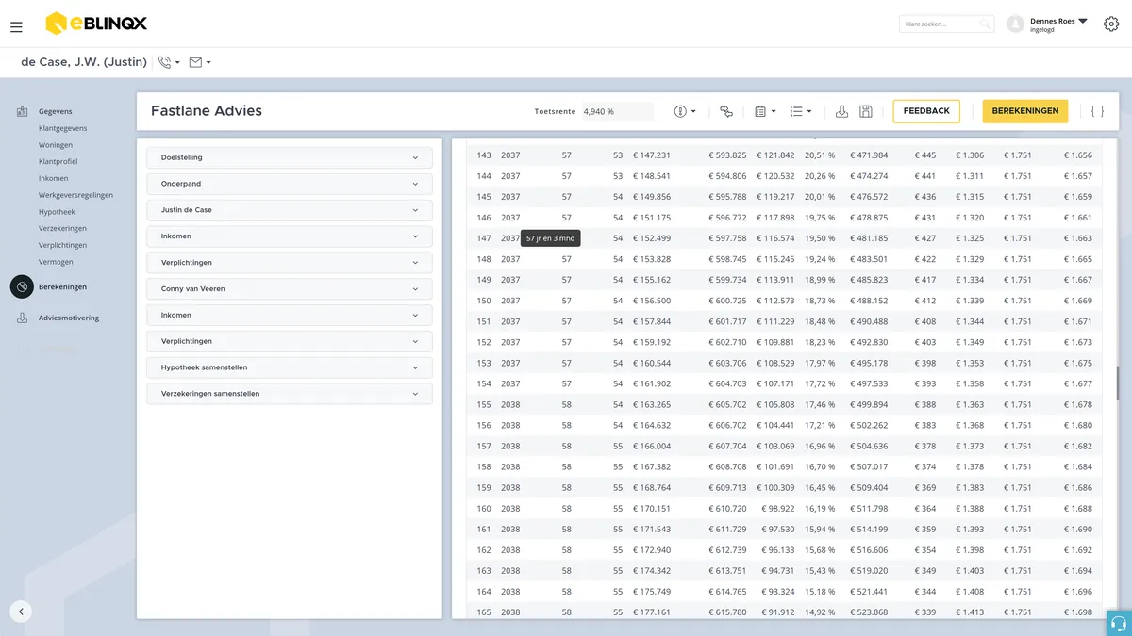This screenshot has height=636, width=1132.
Task: Open the email envelope options
Action: point(200,63)
